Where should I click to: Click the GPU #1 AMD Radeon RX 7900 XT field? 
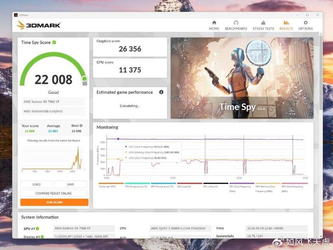[x=84, y=228]
